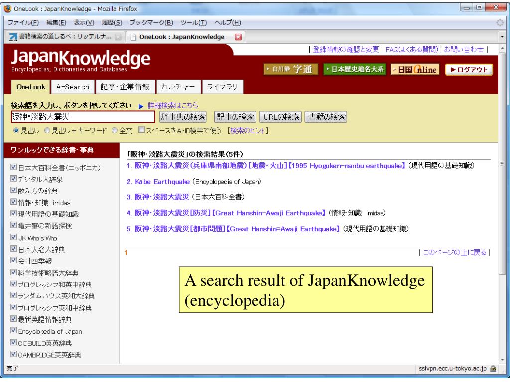Uncheck 日本大百科全書(ニッポニカ)
This screenshot has height=382, width=510.
coord(13,167)
